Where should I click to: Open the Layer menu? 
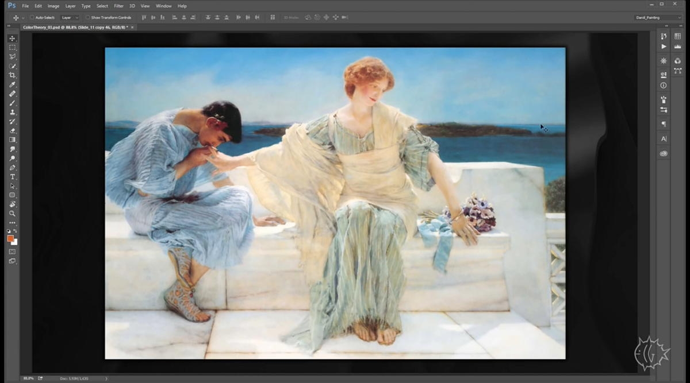pos(70,6)
